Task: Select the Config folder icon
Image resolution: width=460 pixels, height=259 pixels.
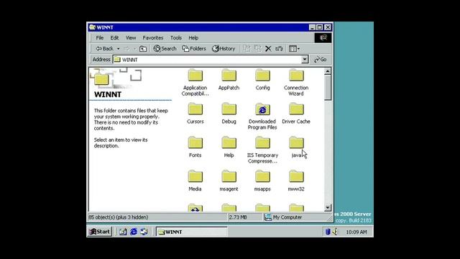Action: (x=262, y=76)
